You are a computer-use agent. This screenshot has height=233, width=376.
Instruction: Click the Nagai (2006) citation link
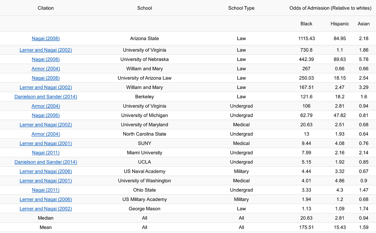click(x=46, y=115)
